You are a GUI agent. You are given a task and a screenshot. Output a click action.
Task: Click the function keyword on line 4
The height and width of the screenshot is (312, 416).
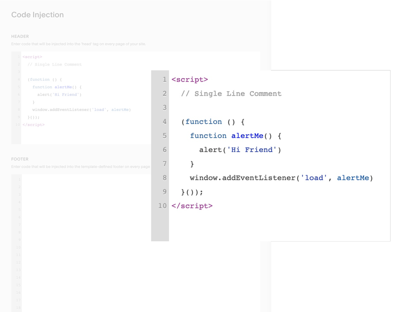(x=204, y=122)
